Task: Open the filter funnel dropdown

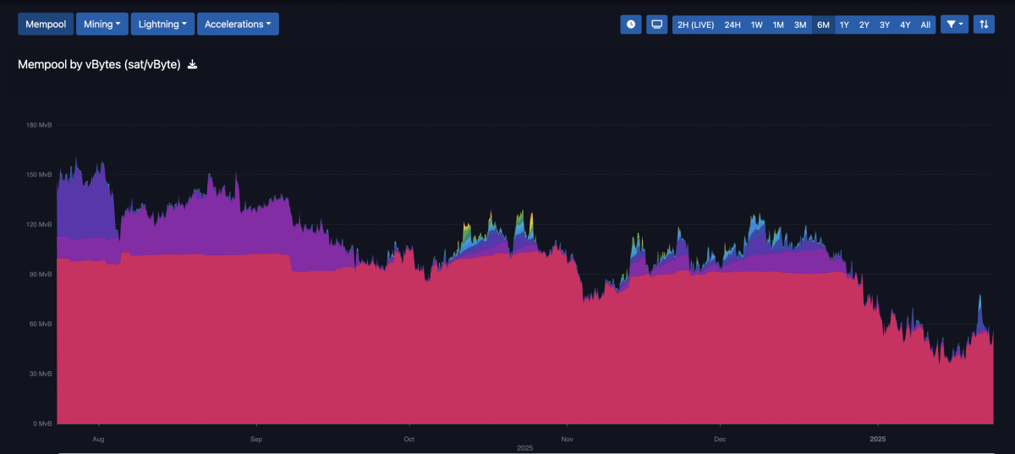Action: (x=955, y=25)
